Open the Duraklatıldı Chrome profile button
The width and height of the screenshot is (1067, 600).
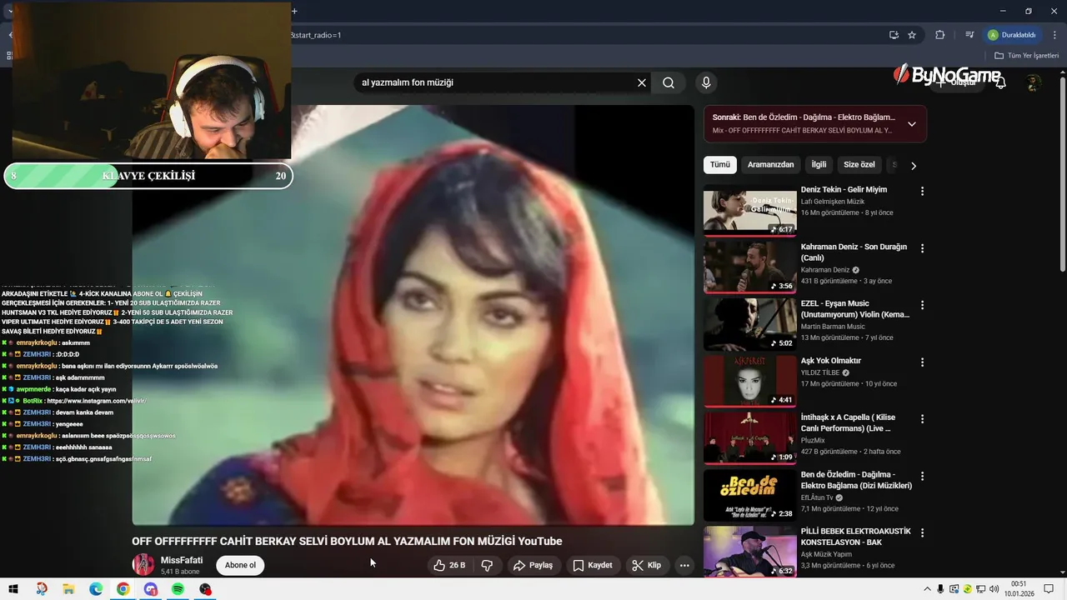point(1012,35)
